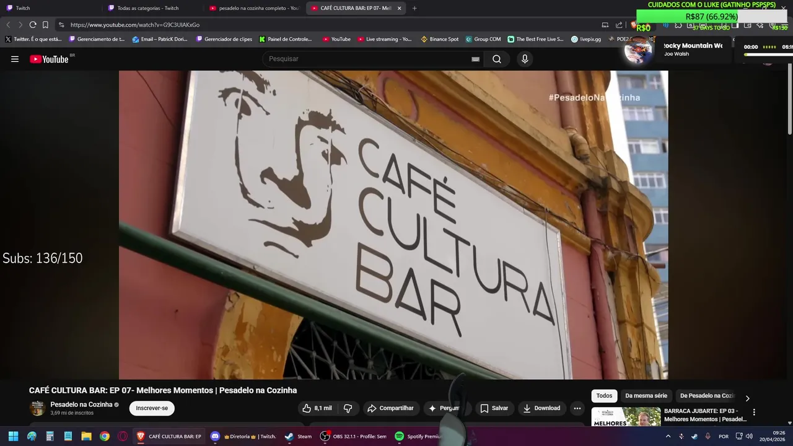This screenshot has width=793, height=446.
Task: Open the share icon in address bar
Action: click(x=619, y=25)
